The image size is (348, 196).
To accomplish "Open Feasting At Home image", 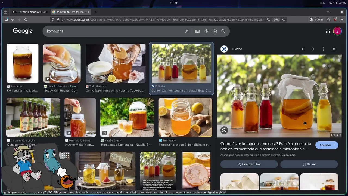I will click(80, 117).
